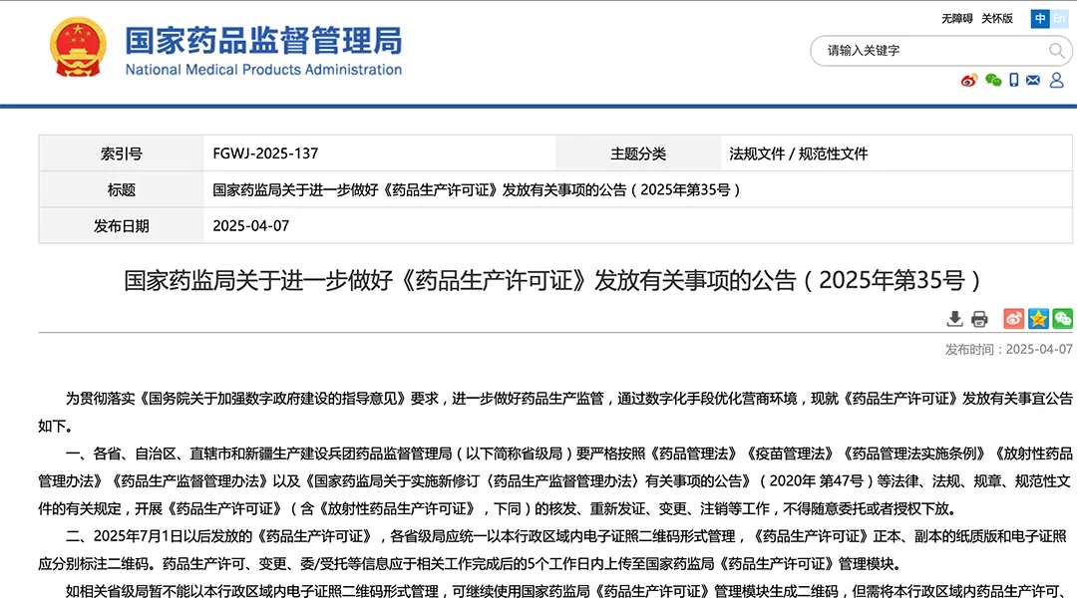Click the search magnifier icon
This screenshot has width=1077, height=606.
coord(1056,50)
